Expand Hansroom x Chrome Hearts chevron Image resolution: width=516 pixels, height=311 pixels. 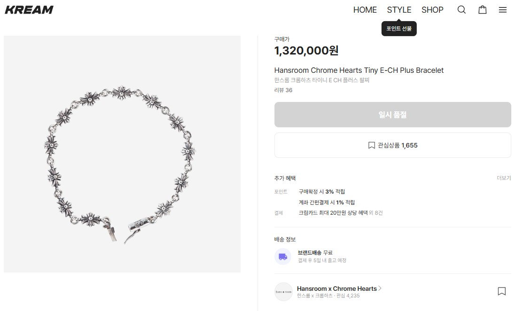pos(380,288)
